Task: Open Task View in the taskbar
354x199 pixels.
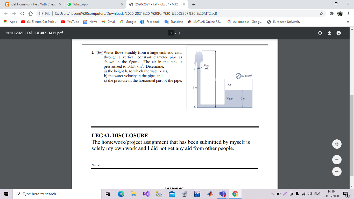Action: (x=108, y=194)
